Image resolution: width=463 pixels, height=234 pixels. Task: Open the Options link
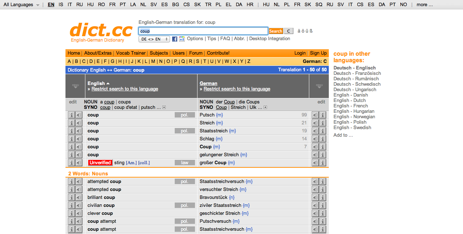tap(195, 39)
